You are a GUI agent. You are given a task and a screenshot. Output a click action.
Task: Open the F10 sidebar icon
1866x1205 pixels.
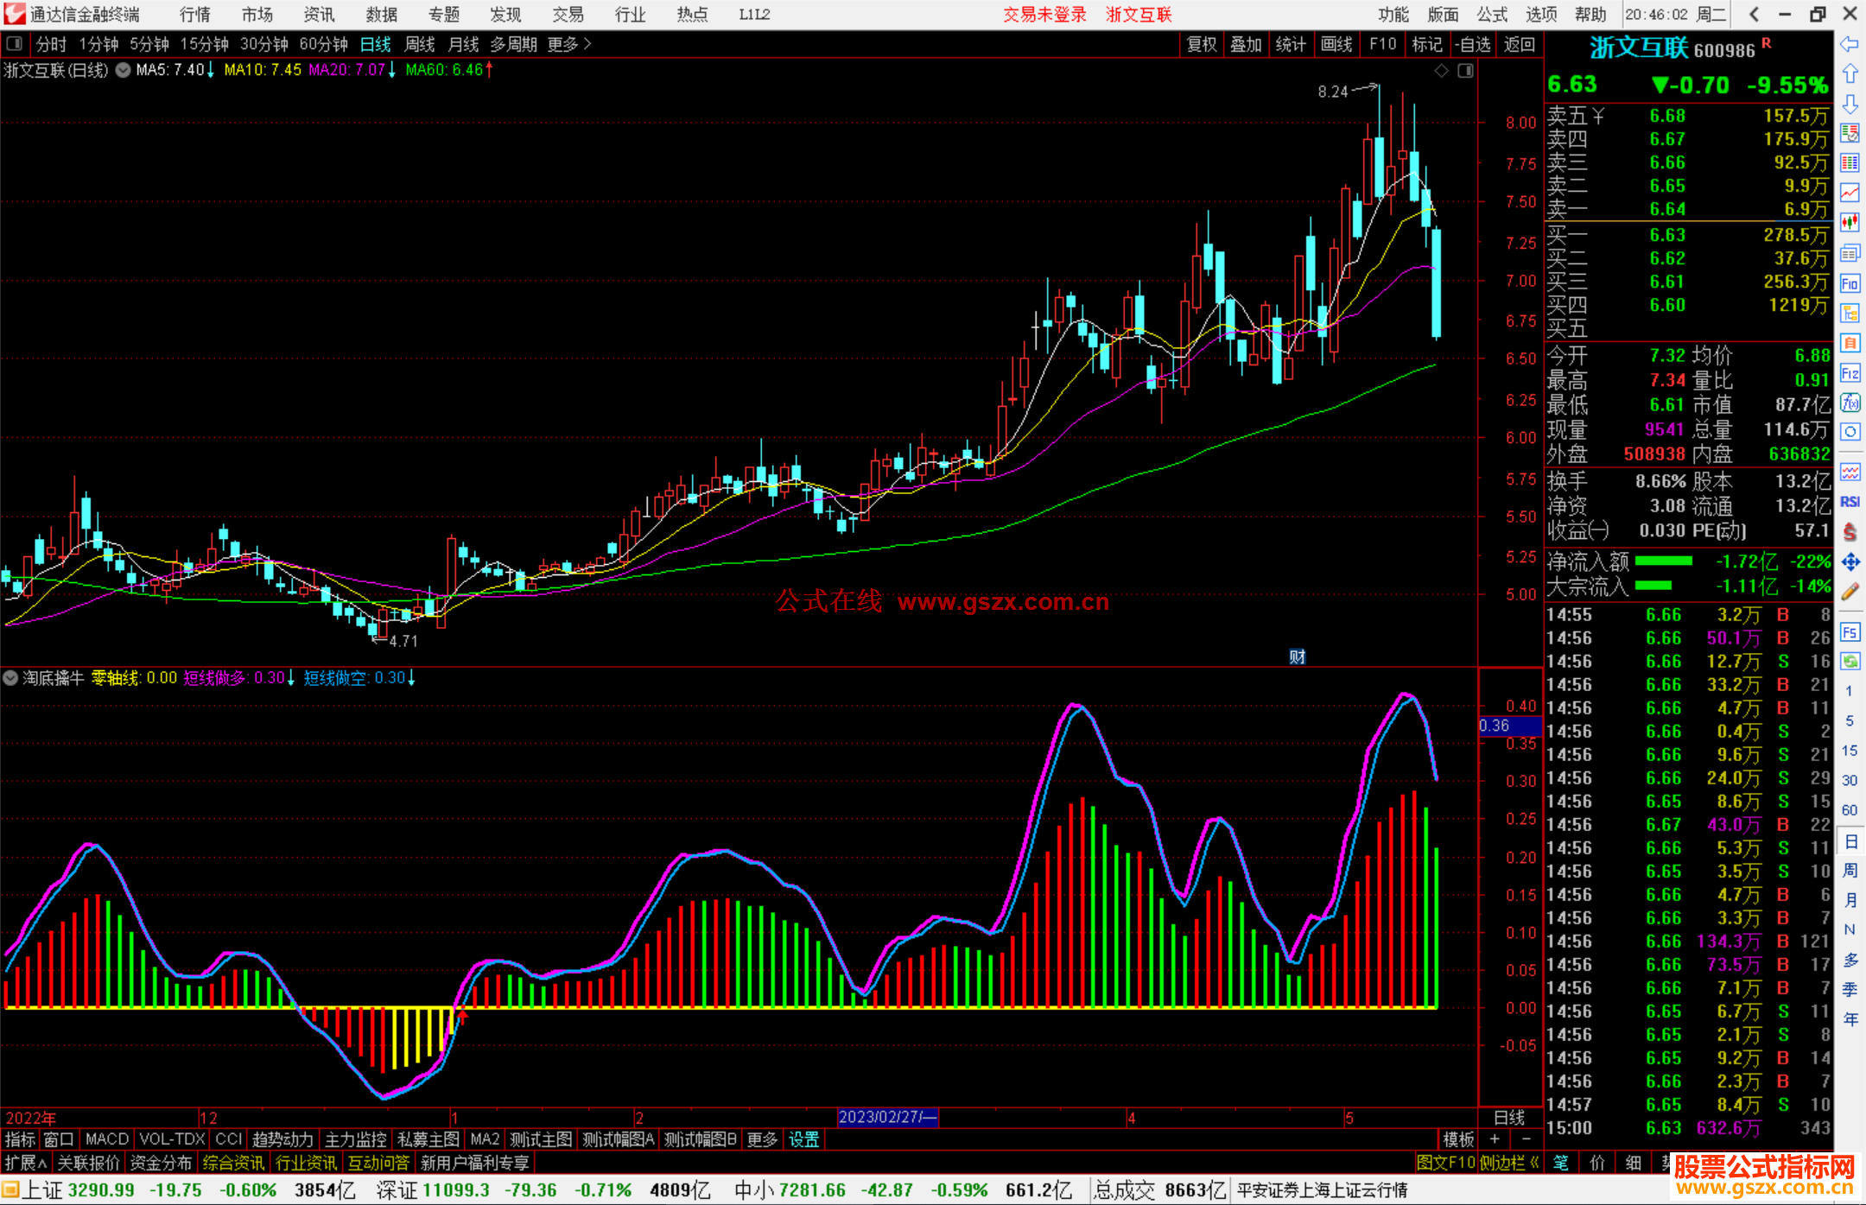(1850, 283)
